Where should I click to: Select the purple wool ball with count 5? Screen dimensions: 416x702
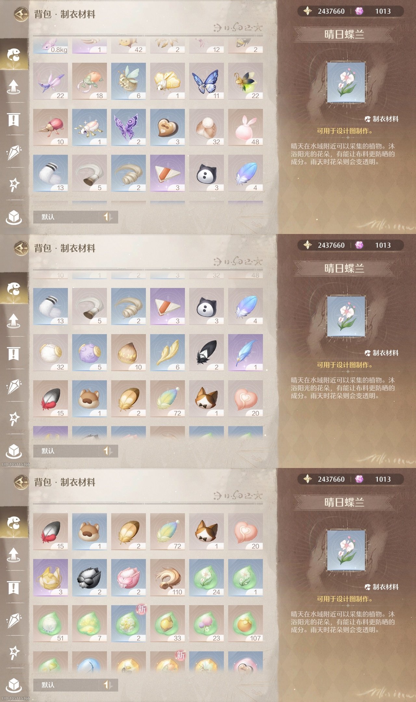tap(89, 353)
